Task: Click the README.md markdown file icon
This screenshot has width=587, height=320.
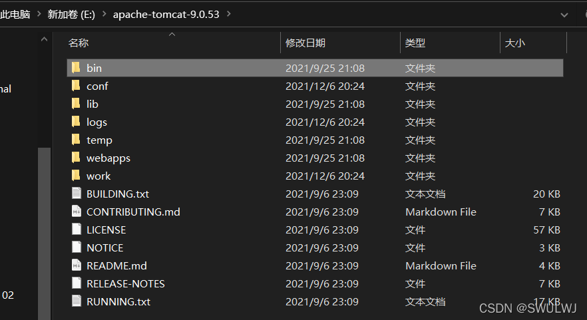Action: [77, 265]
